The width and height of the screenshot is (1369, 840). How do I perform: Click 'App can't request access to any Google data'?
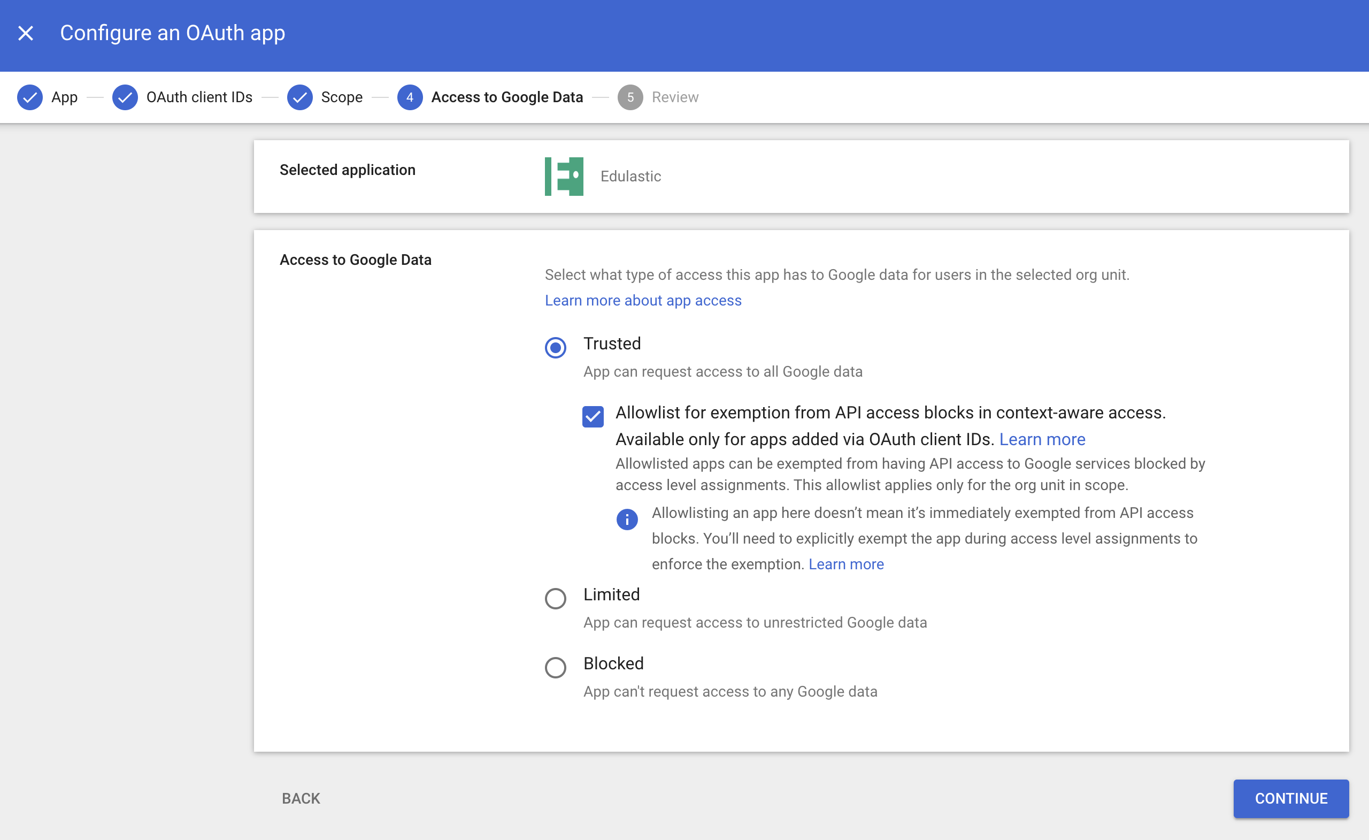click(730, 691)
